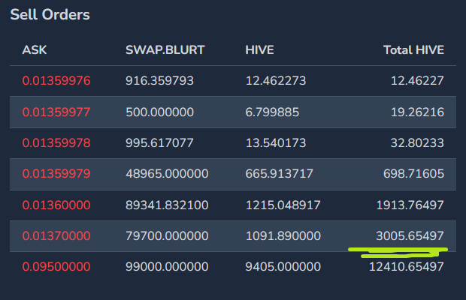The width and height of the screenshot is (466, 300).
Task: Click the 500.000000 SWAP.BLURT quantity
Action: [159, 112]
